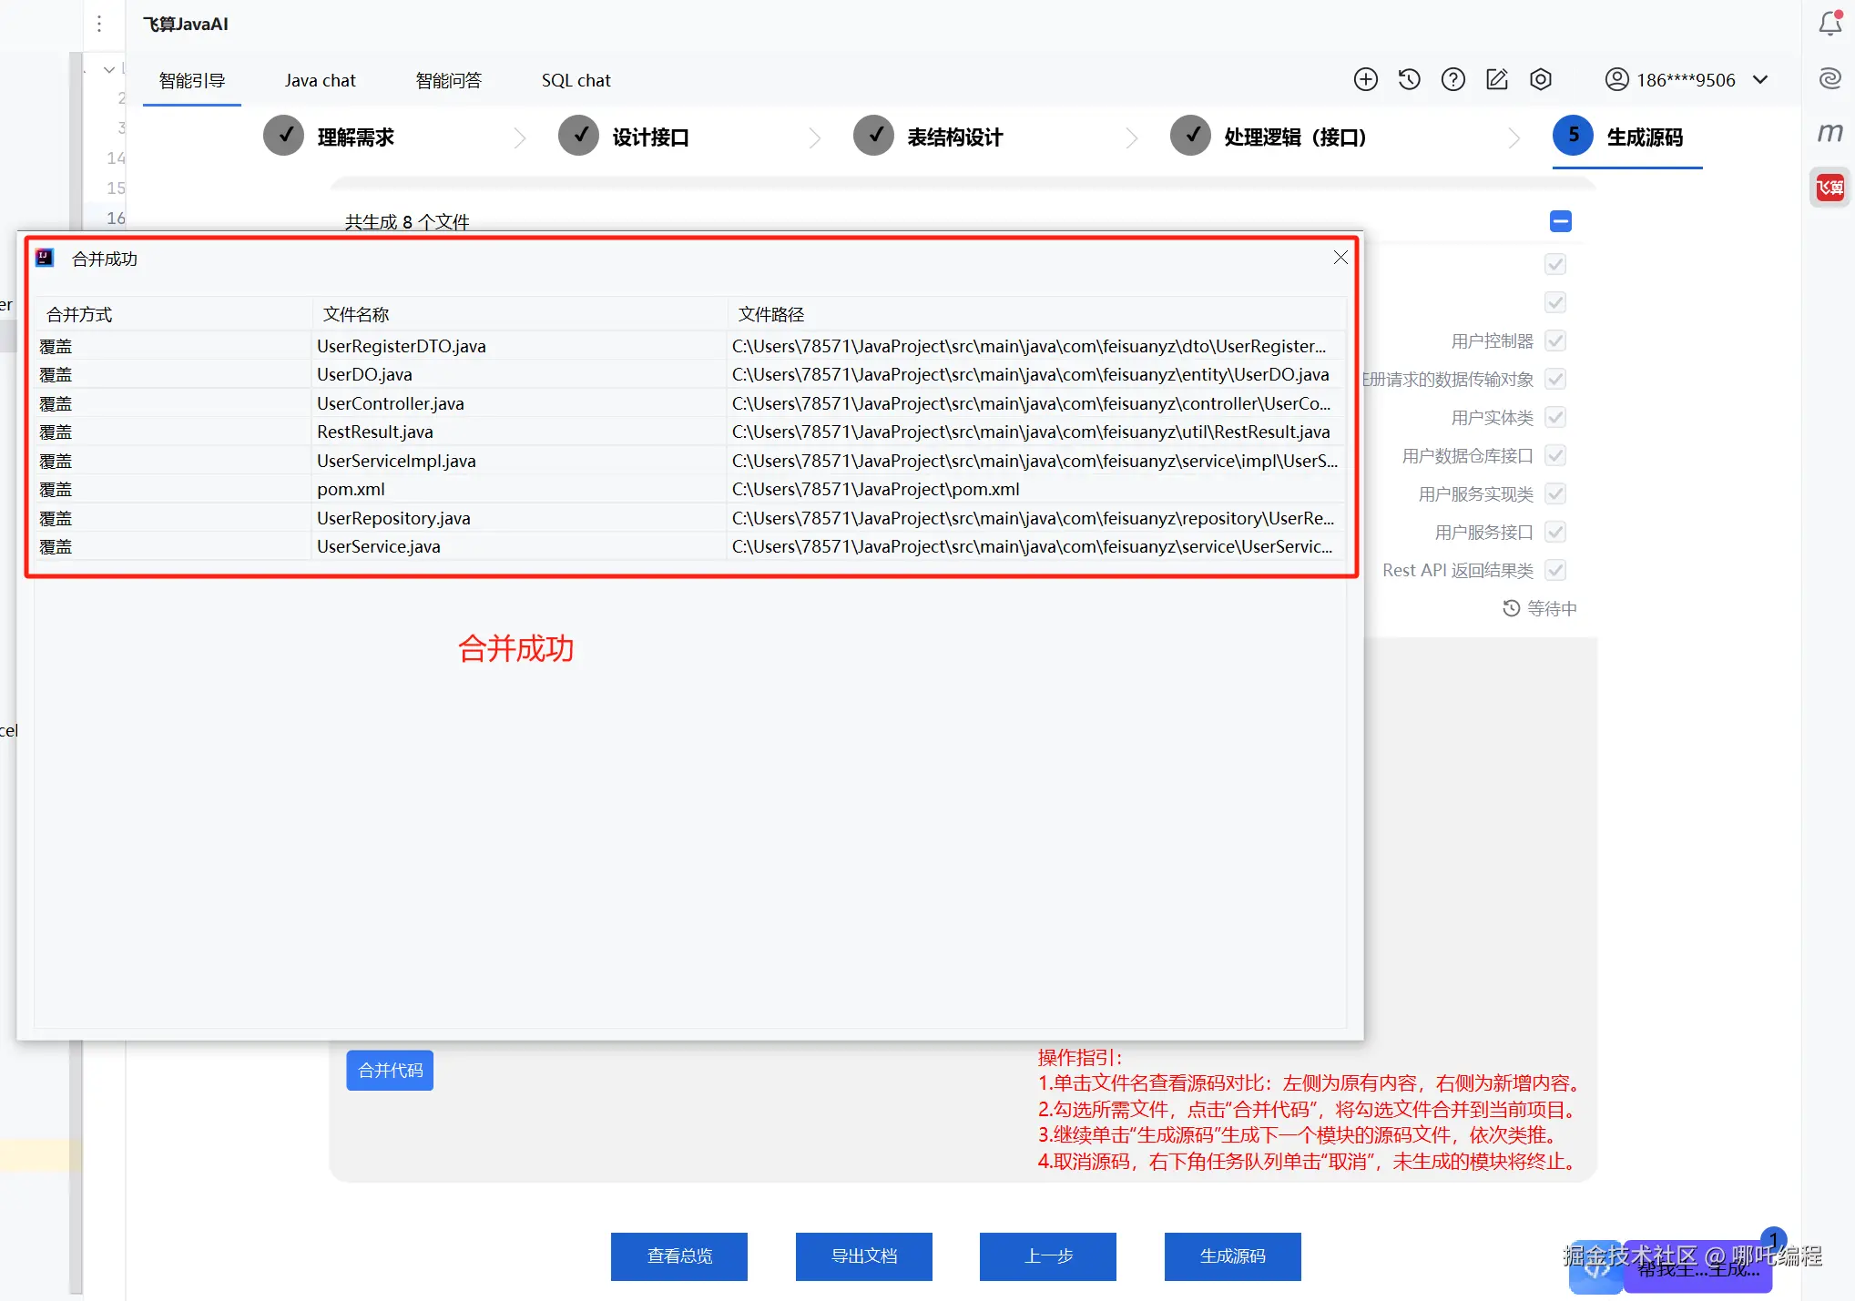Click the 合并代码 button

click(390, 1070)
